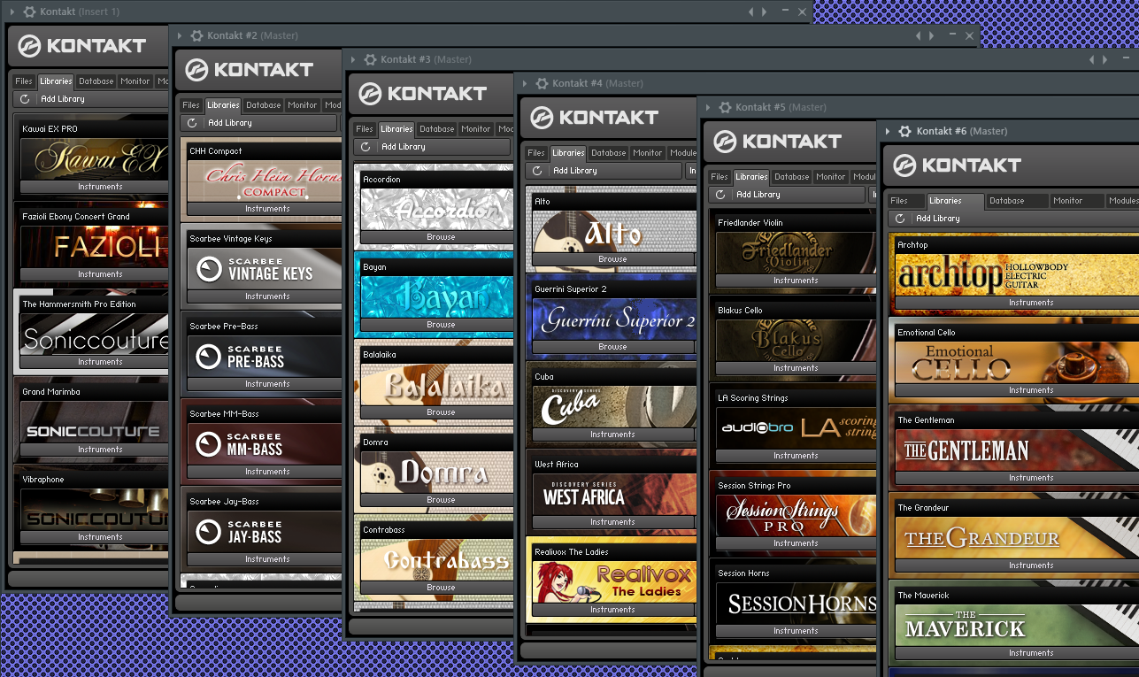
Task: Click the left arrow in Kontakt #2 title bar
Action: coord(919,35)
